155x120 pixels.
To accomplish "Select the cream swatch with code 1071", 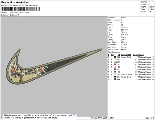I will (115, 60).
